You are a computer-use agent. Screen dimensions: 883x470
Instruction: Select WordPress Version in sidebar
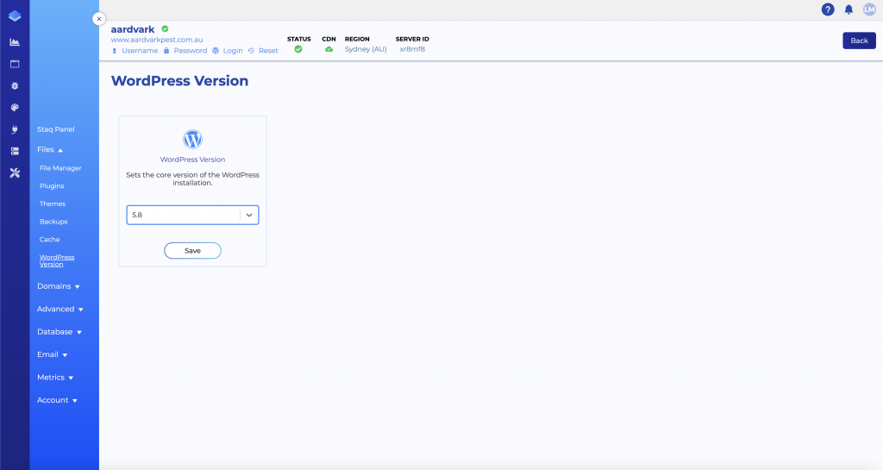coord(57,260)
